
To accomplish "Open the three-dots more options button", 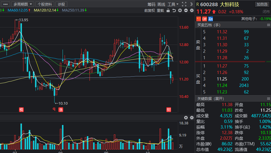I will (5, 4).
